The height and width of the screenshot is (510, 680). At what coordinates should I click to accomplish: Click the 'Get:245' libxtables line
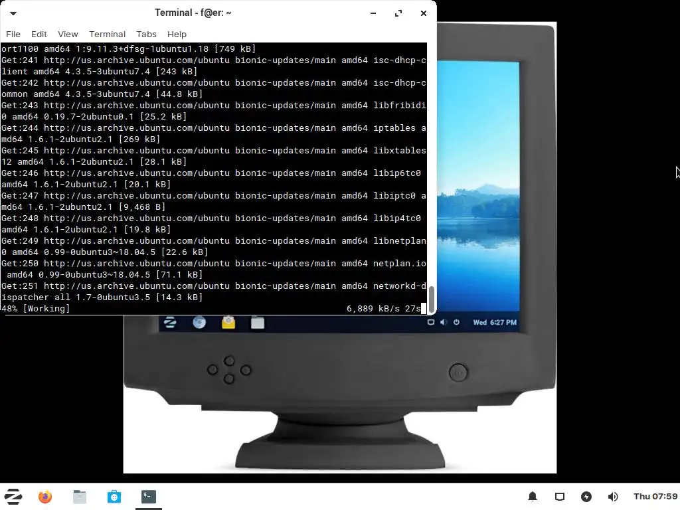213,156
